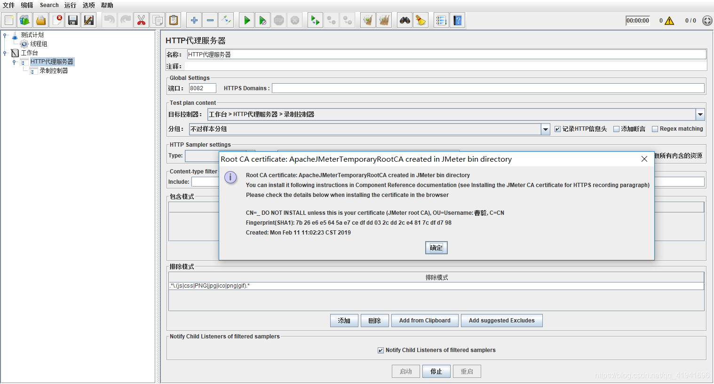Screen dimensions: 714x384
Task: Open the 运行 menu
Action: click(70, 5)
